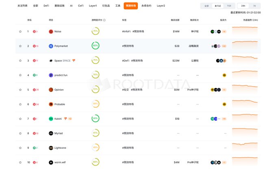The height and width of the screenshot is (169, 276).
Task: Click the Probable project logo
Action: (51, 104)
